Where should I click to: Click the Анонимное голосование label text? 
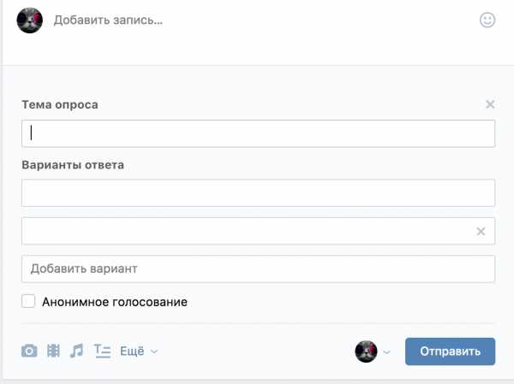pos(115,302)
